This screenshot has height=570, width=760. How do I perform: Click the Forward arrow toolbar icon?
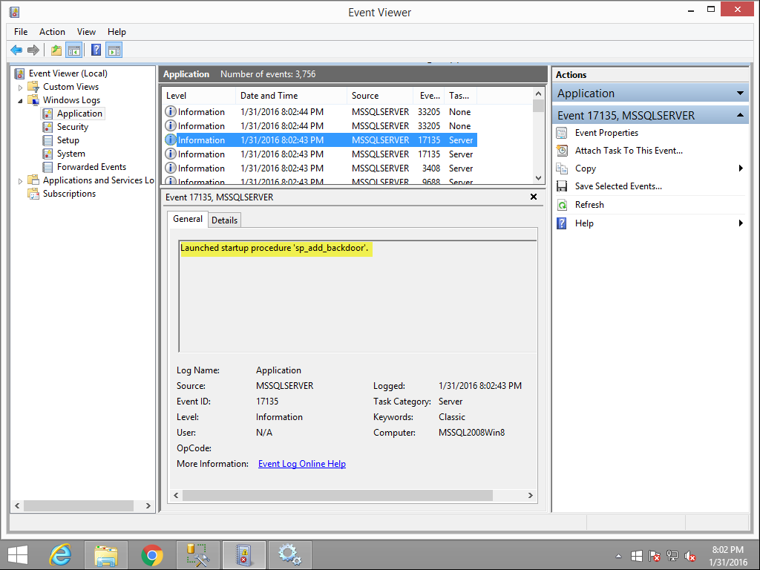tap(33, 50)
